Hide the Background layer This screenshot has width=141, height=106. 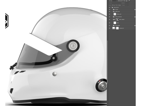click(110, 28)
